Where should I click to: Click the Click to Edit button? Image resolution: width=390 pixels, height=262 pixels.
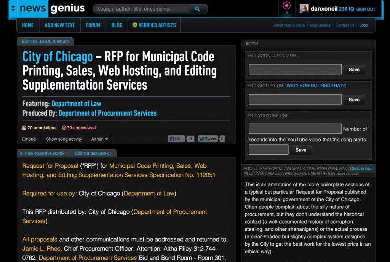pos(361,168)
